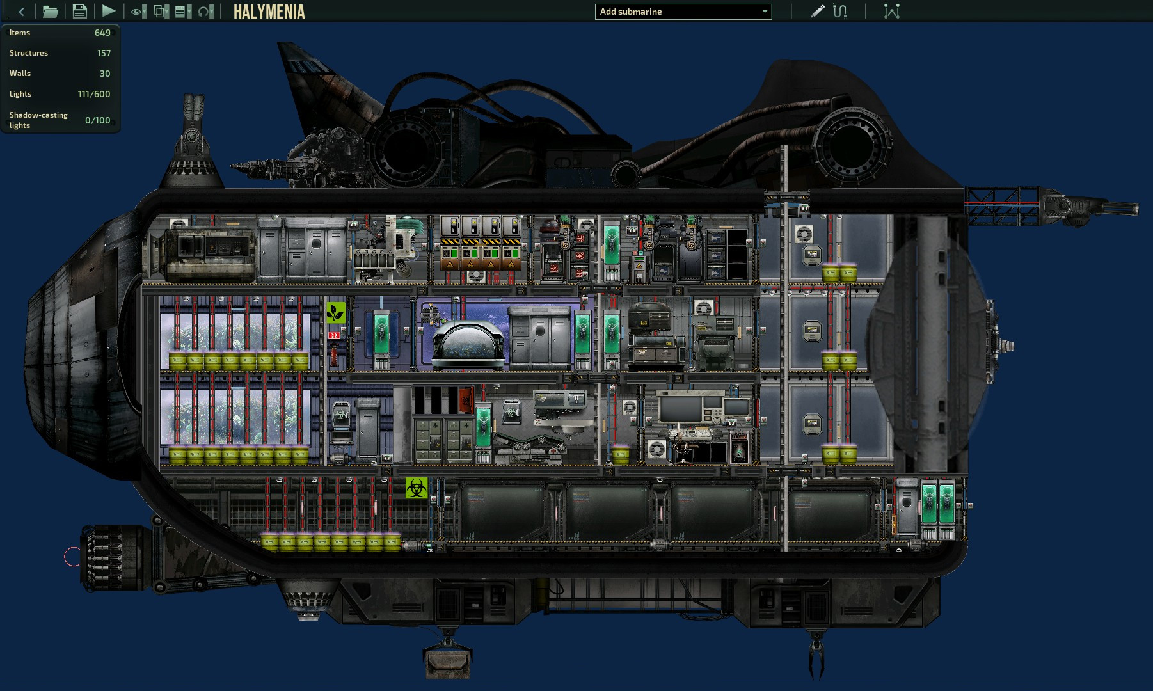Open the layers list dropdown in the toolbar
Image resolution: width=1153 pixels, height=691 pixels.
tap(183, 12)
